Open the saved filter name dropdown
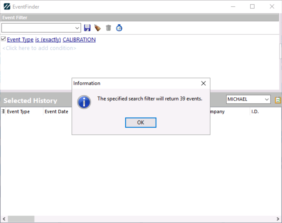Image resolution: width=282 pixels, height=223 pixels. (x=77, y=28)
